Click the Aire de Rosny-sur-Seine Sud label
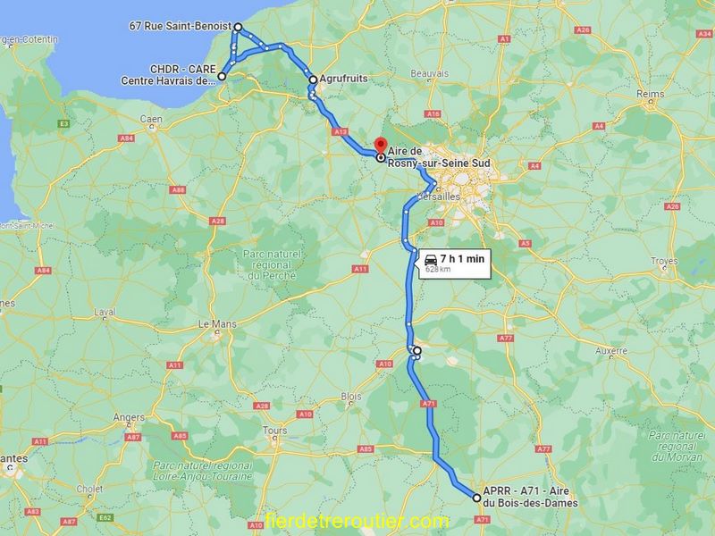The height and width of the screenshot is (536, 715). [439, 157]
